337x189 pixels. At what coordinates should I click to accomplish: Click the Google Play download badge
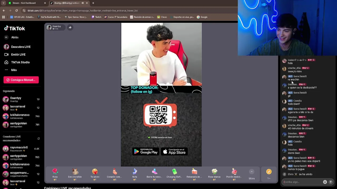tap(146, 151)
